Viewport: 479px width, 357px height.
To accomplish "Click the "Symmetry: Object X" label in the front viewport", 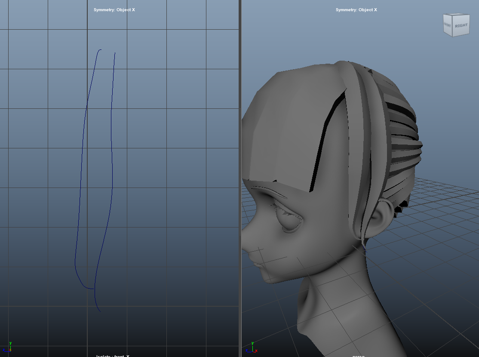I will click(x=114, y=10).
